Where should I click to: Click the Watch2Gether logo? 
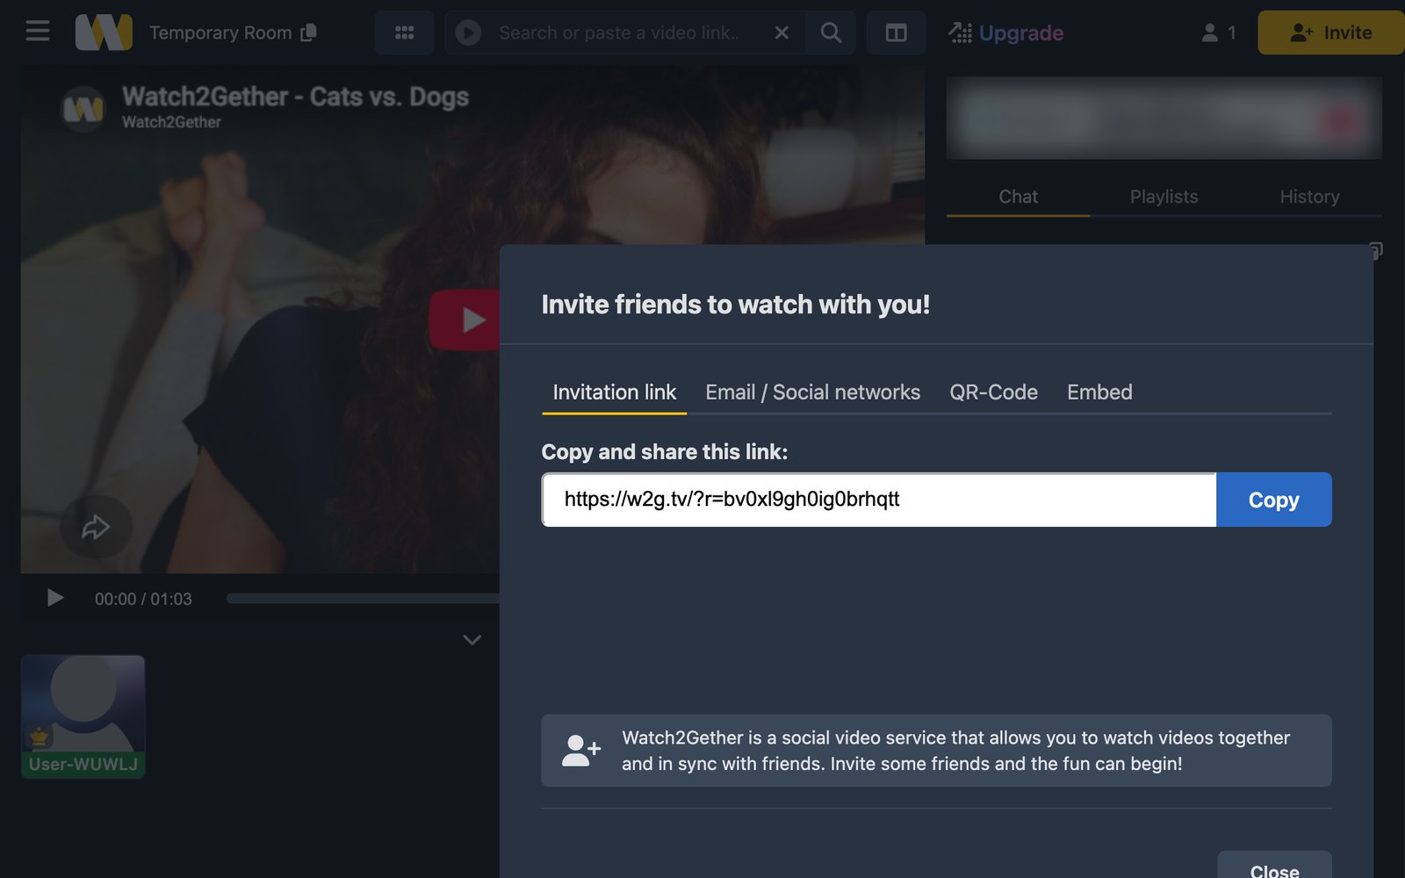[x=104, y=32]
